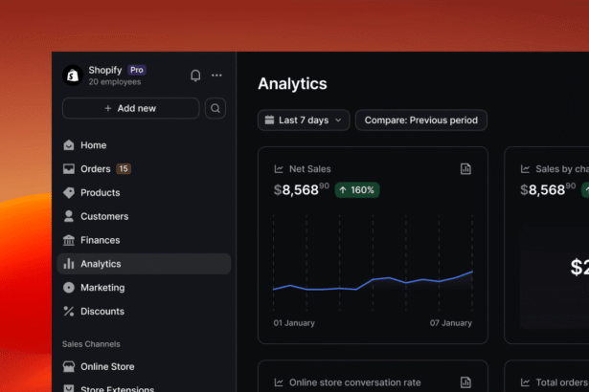Click the Net Sales chart icon
Viewport: 589px width, 392px height.
279,169
